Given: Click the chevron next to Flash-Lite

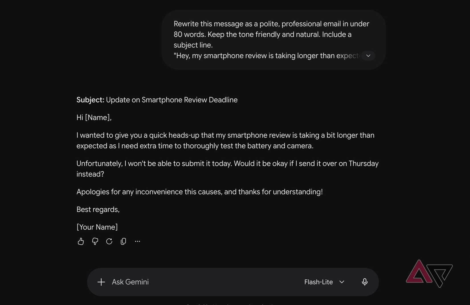Looking at the screenshot, I should pos(342,282).
